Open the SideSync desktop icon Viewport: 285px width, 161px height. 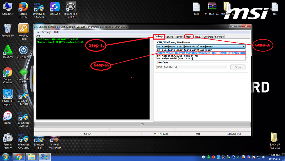point(55,7)
